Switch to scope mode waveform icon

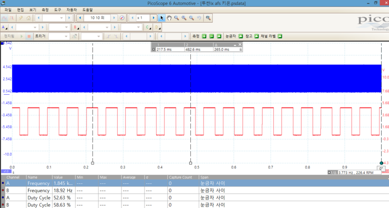click(x=4, y=18)
